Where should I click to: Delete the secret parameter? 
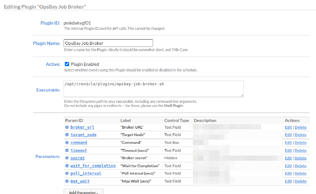point(301,158)
